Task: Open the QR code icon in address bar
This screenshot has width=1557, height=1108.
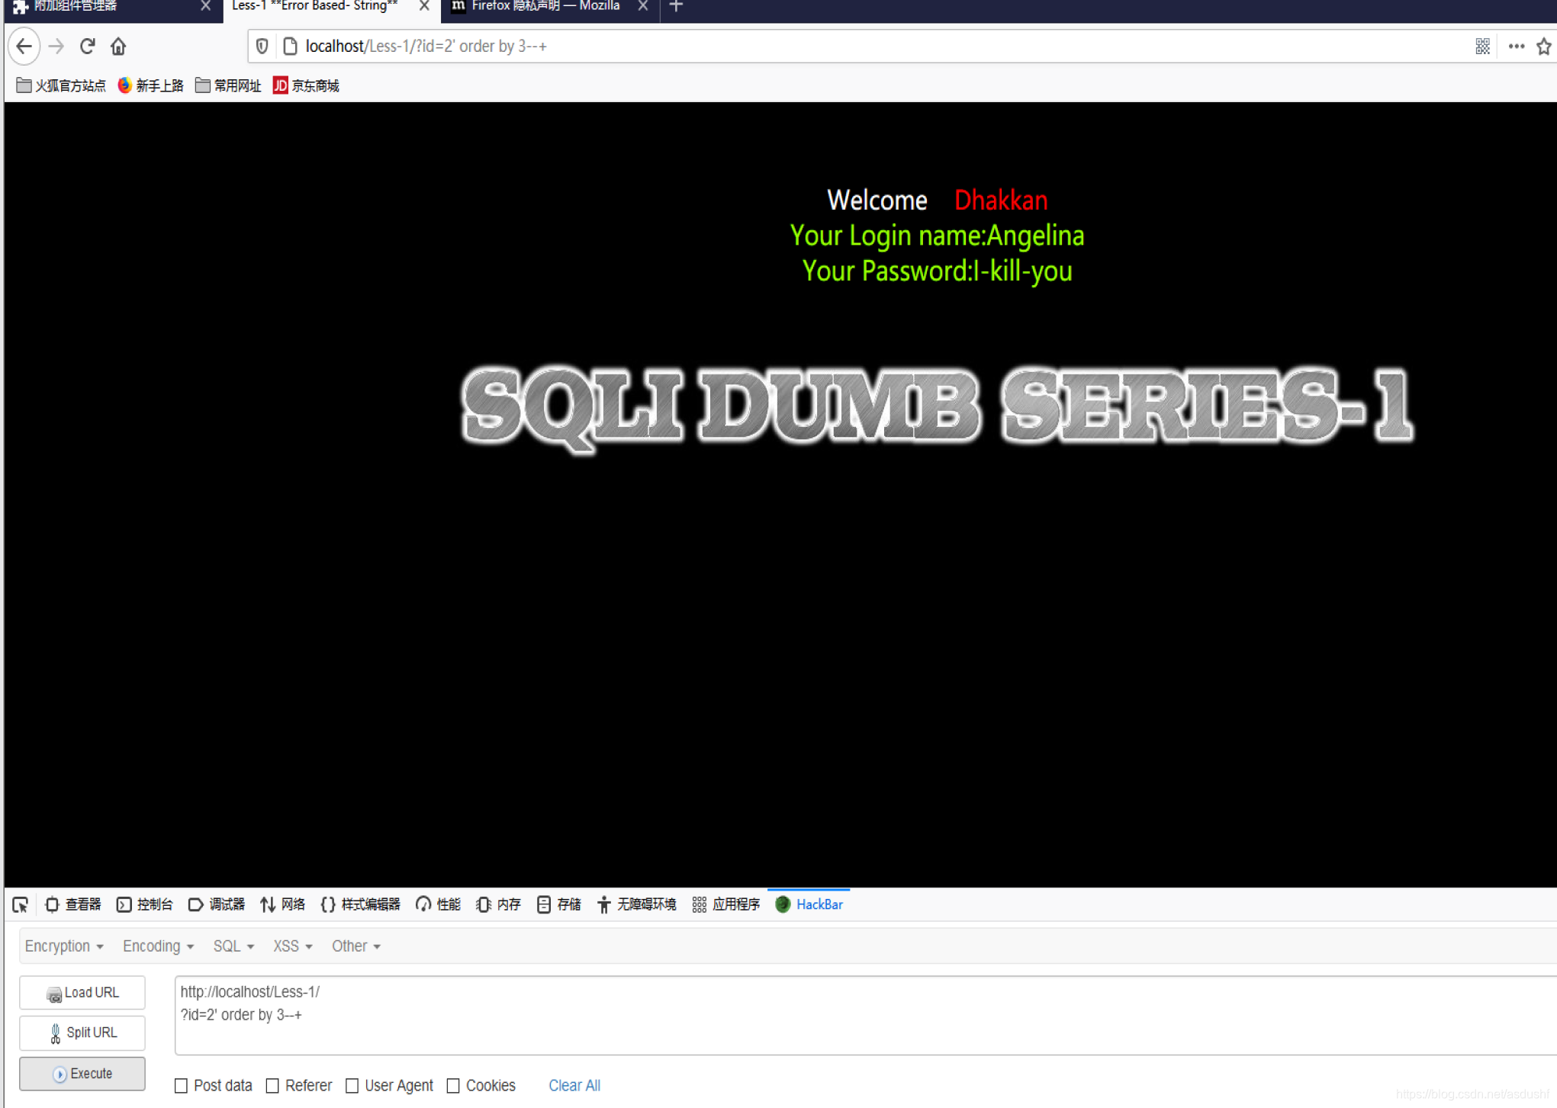Action: tap(1482, 47)
